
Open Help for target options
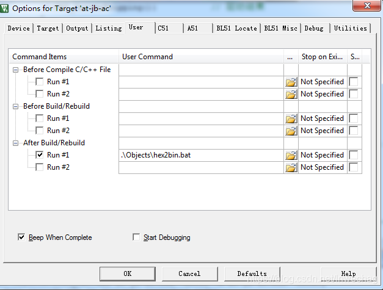pyautogui.click(x=349, y=274)
